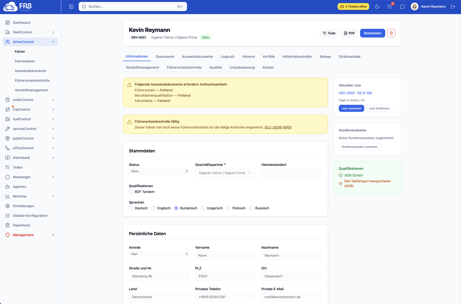
Task: Open the todo list icon with the red badge
Action: tap(390, 7)
